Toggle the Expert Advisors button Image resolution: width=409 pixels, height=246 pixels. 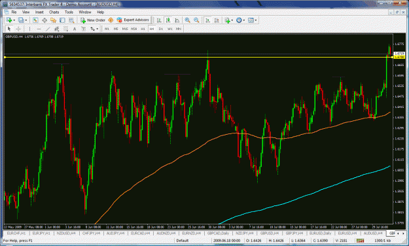pyautogui.click(x=133, y=20)
